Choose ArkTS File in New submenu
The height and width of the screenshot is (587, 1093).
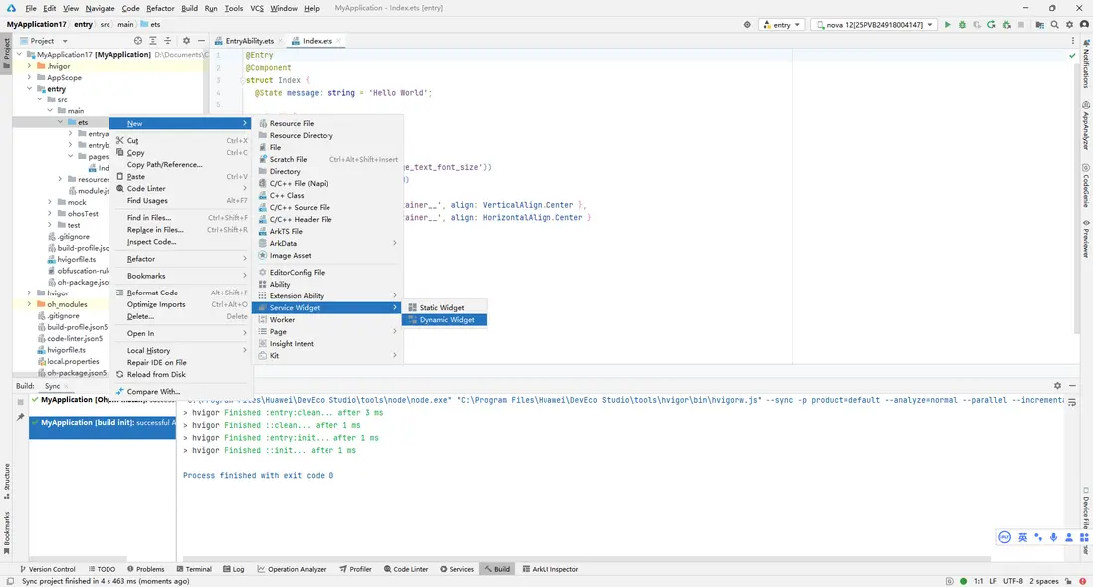click(286, 231)
